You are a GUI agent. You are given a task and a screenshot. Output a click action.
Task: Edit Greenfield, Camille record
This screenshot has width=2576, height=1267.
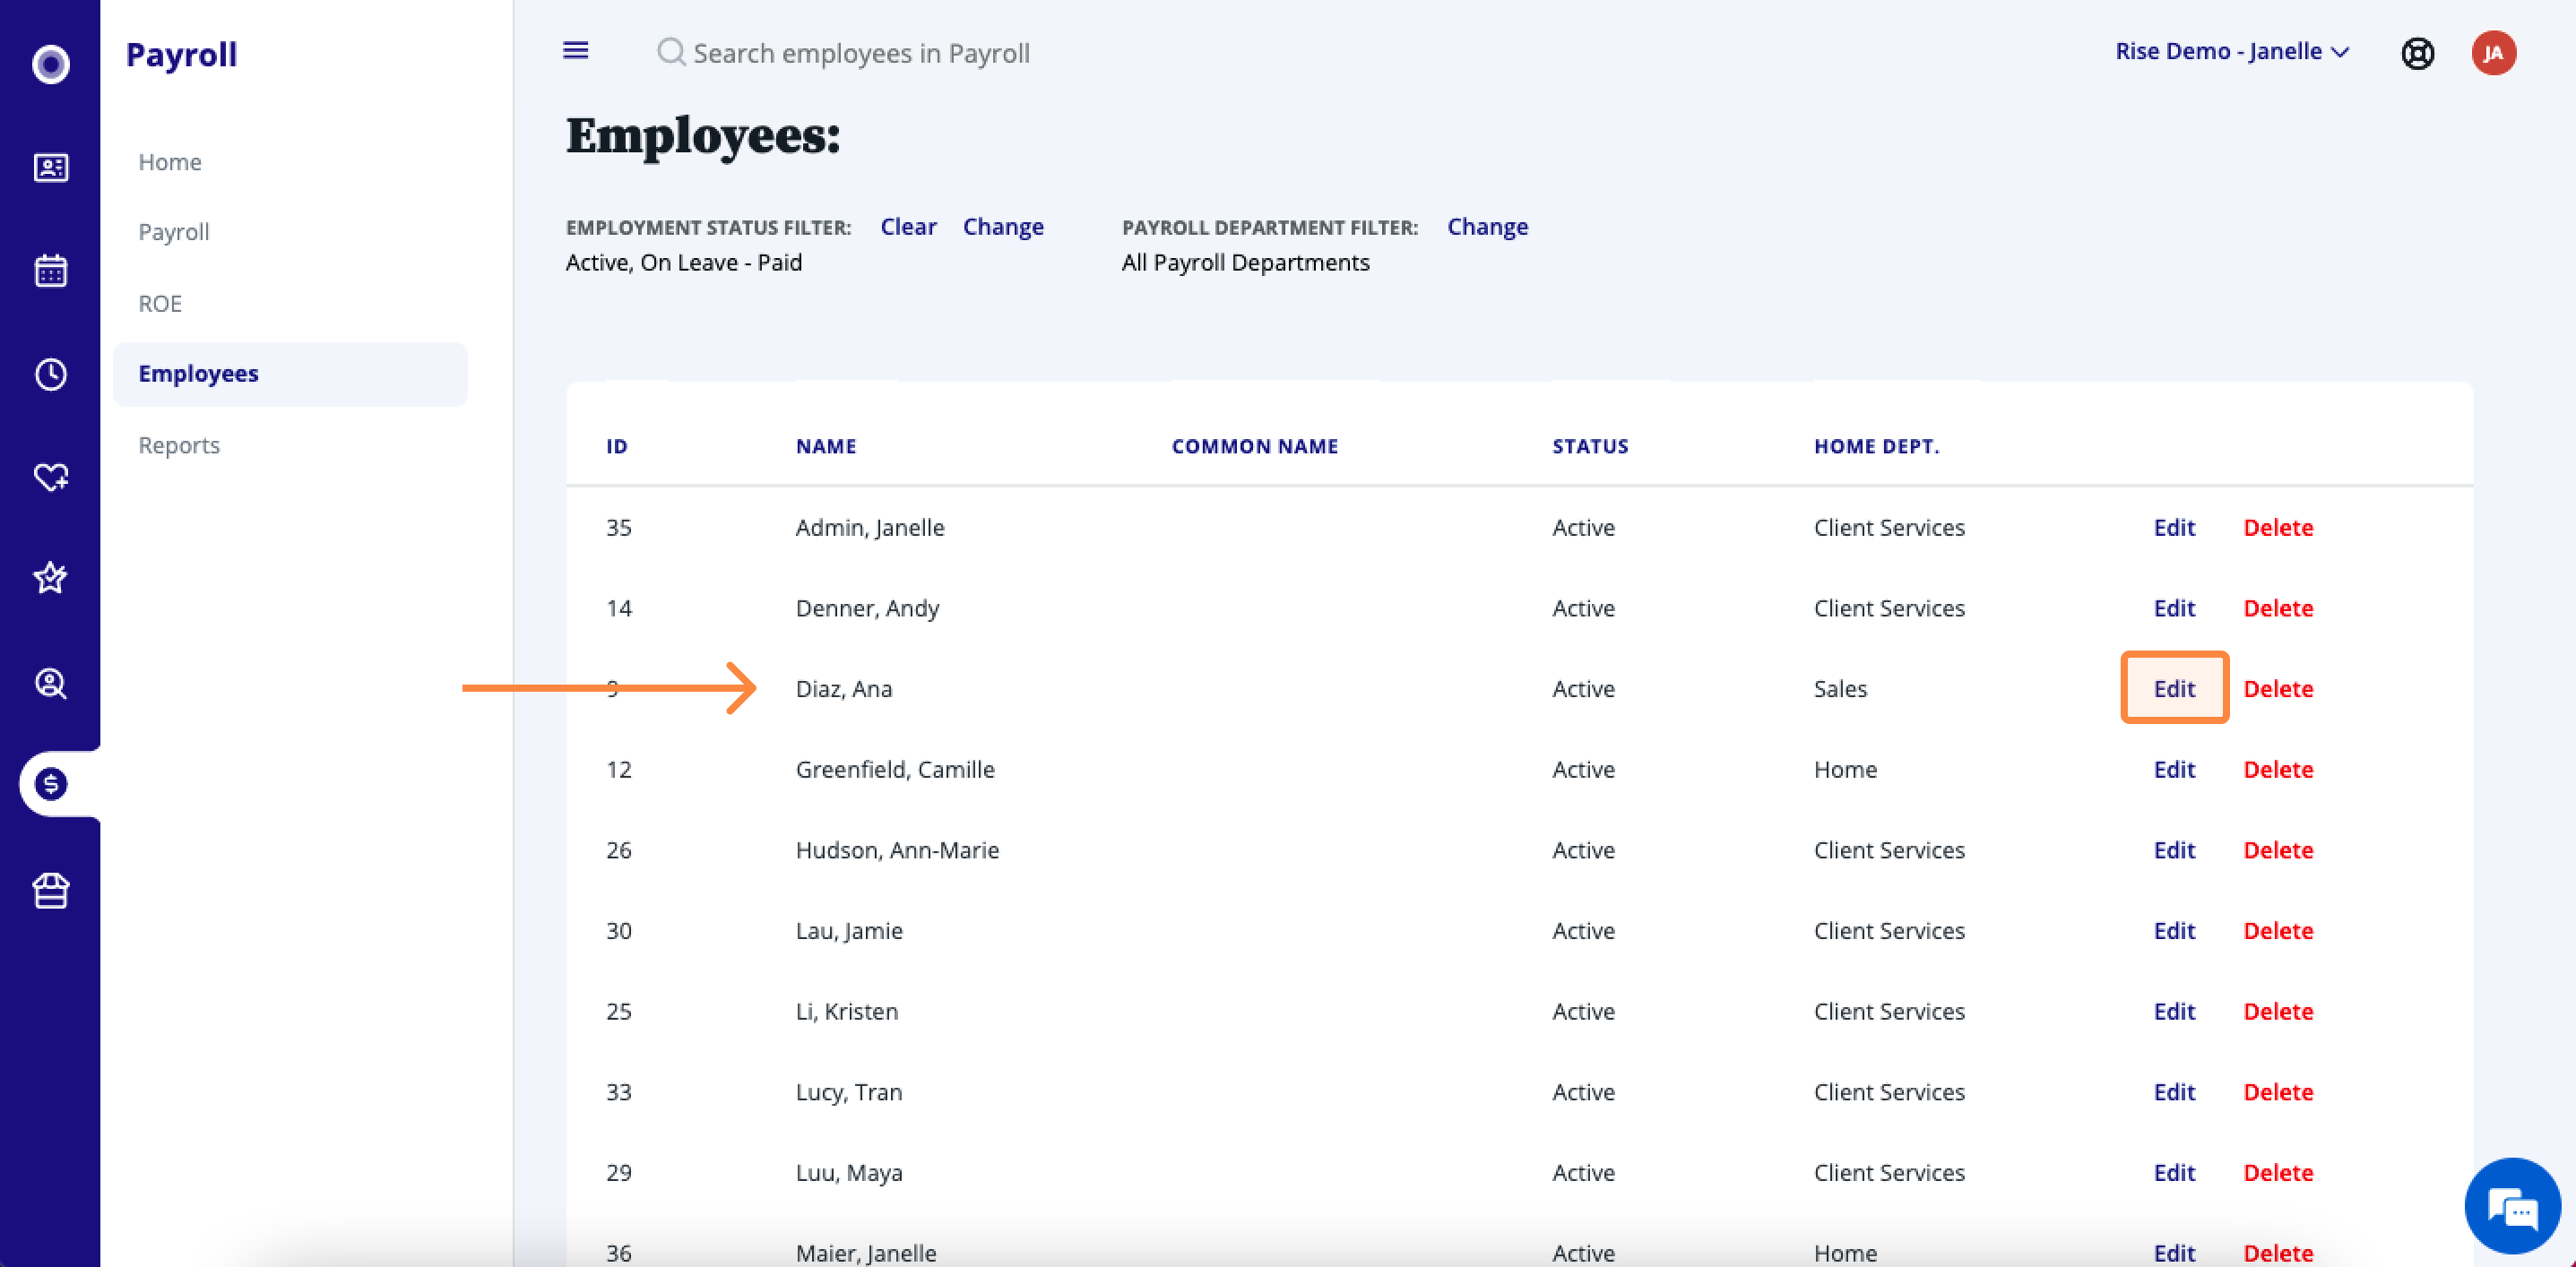click(x=2174, y=769)
